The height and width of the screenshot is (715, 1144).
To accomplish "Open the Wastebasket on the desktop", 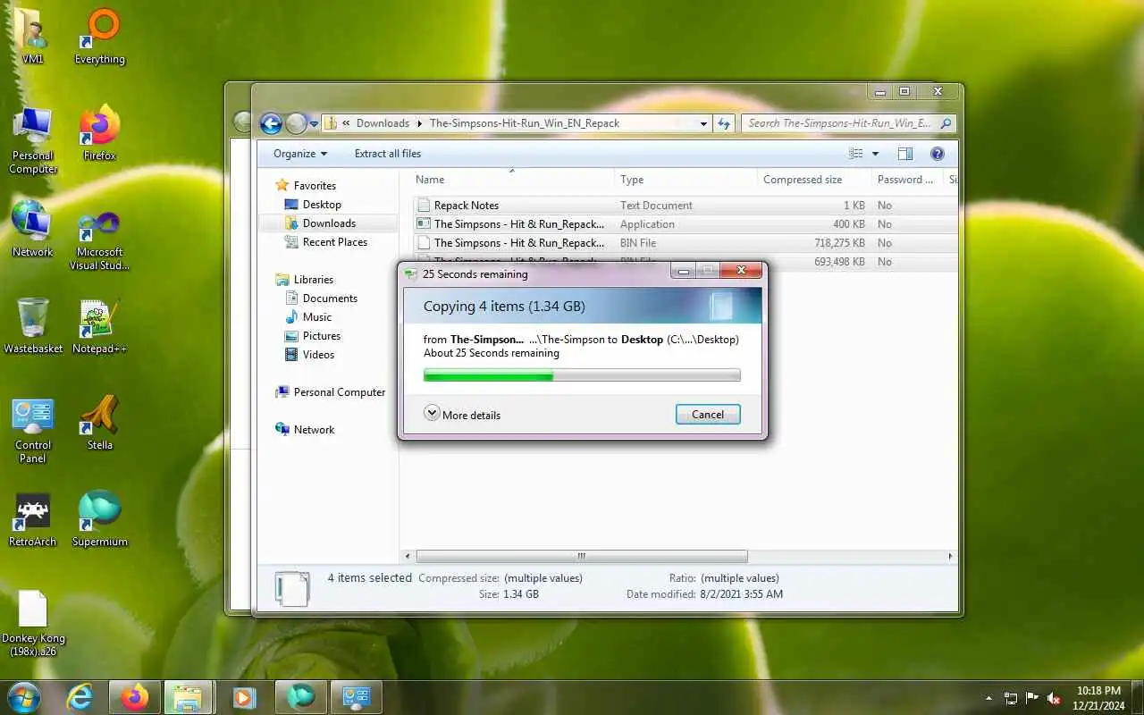I will coord(33,325).
